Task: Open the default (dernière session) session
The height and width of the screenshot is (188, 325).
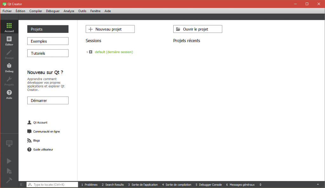Action: (x=114, y=52)
